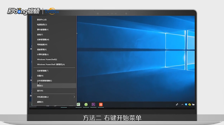Select 网络连接(W) menu item
224x125 pixels.
(x=54, y=44)
